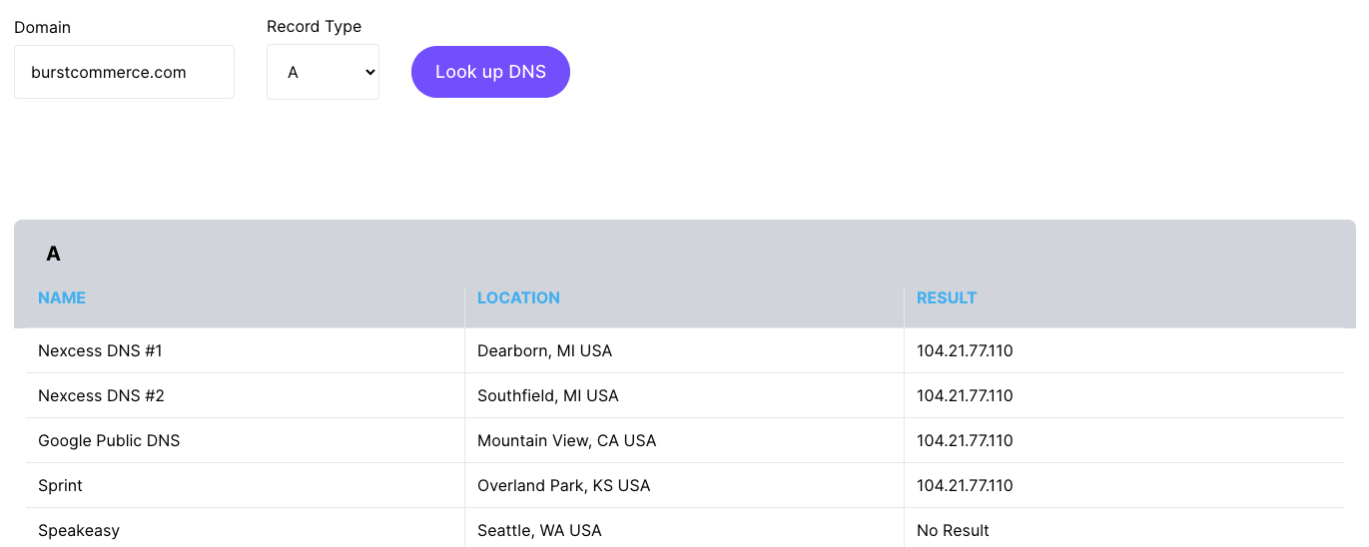Click the Nexcess DNS #1 IP result

point(965,350)
